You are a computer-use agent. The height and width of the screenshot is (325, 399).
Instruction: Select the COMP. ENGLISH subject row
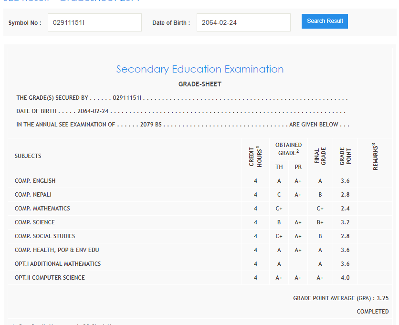click(35, 181)
